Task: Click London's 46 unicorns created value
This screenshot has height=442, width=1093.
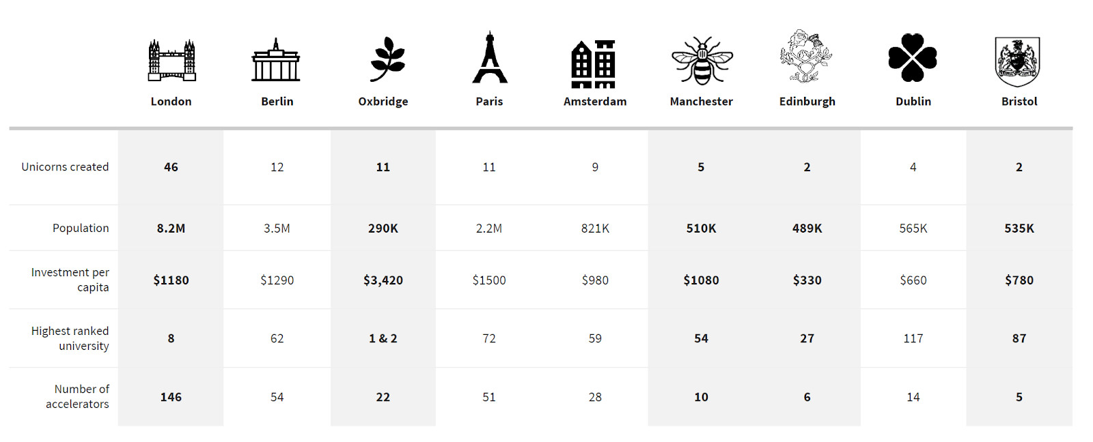Action: tap(171, 167)
